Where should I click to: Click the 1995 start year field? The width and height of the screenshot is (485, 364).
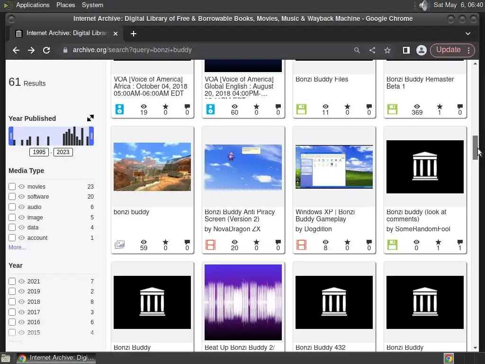[39, 152]
